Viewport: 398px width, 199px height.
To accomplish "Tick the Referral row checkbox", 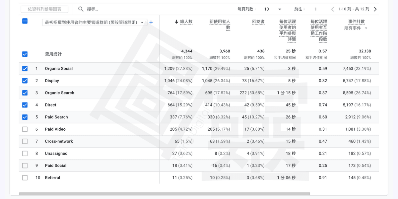I will pos(25,178).
